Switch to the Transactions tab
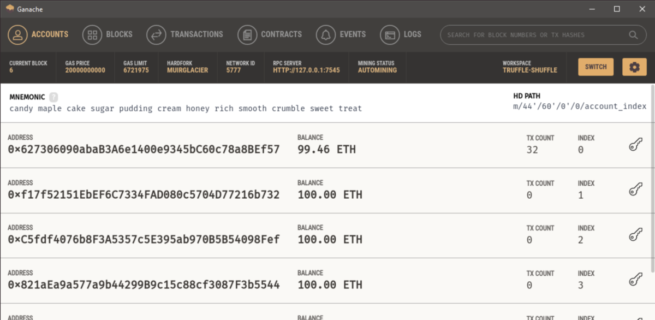Screen dimensions: 655x320 click(185, 34)
